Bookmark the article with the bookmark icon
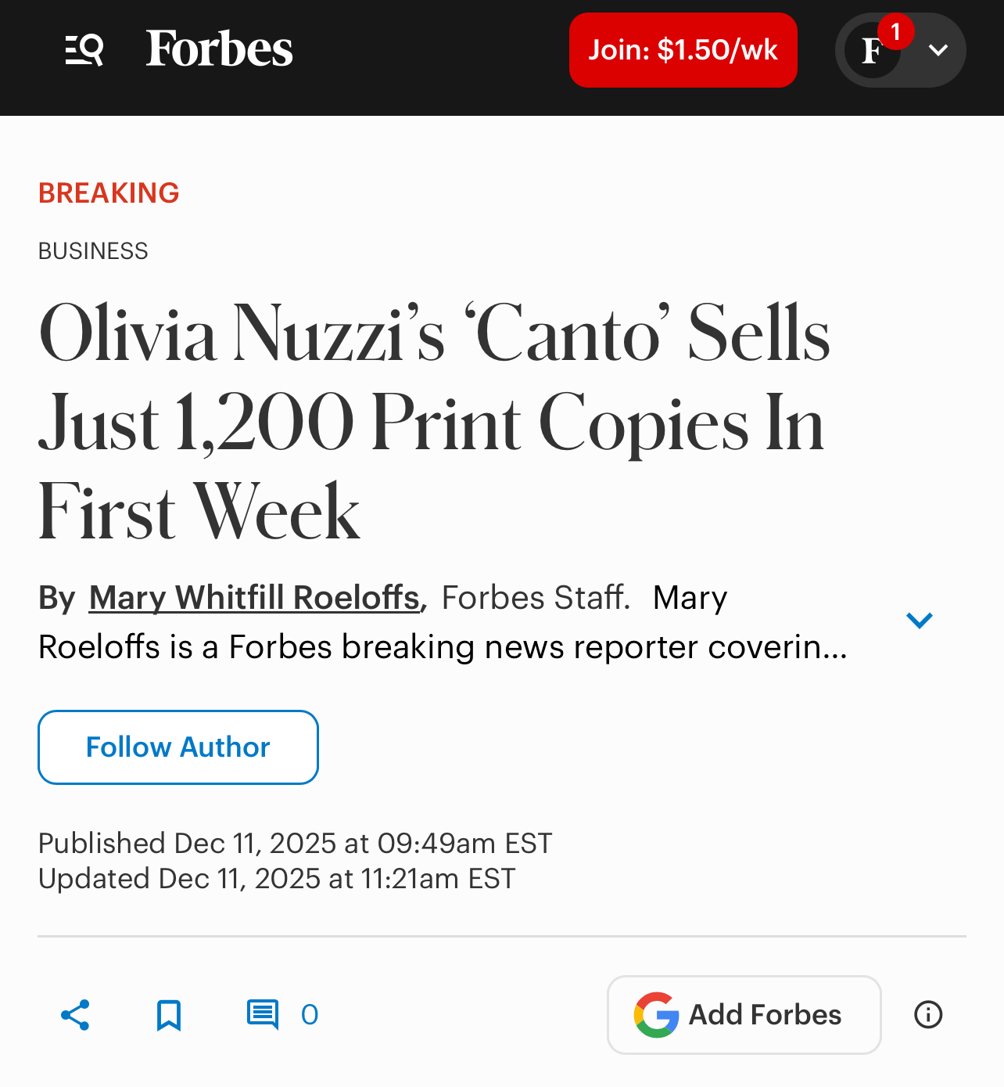 click(169, 1015)
